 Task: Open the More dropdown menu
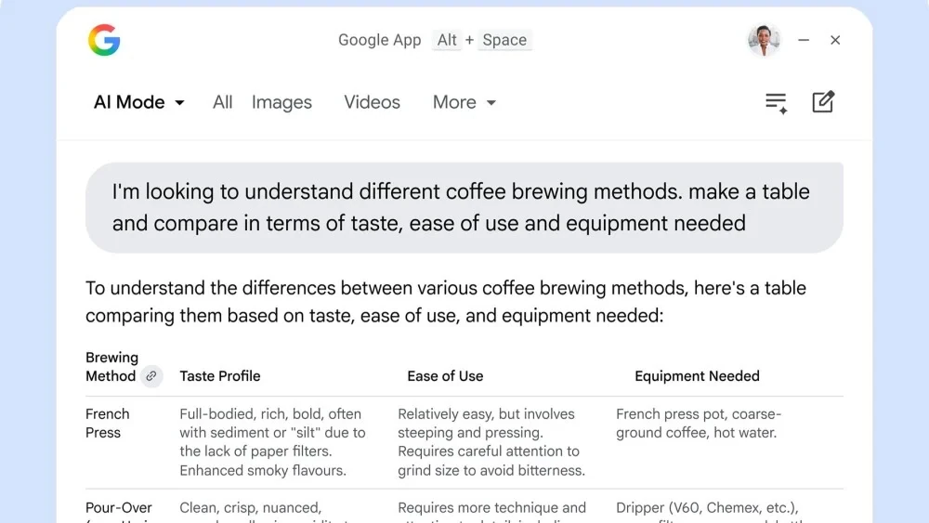click(464, 102)
